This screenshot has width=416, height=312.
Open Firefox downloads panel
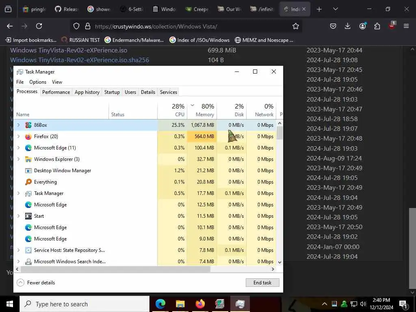tap(348, 26)
